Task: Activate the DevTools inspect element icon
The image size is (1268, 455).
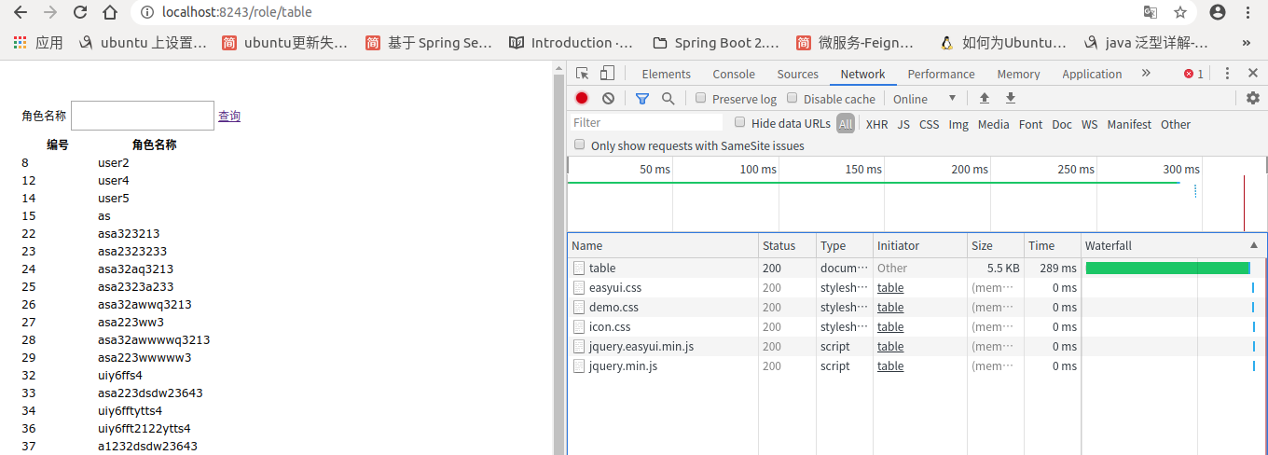Action: (582, 74)
